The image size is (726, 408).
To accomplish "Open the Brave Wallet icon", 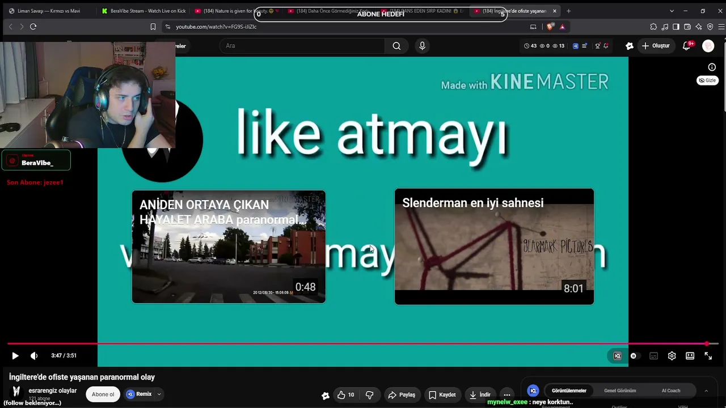I will (x=687, y=27).
